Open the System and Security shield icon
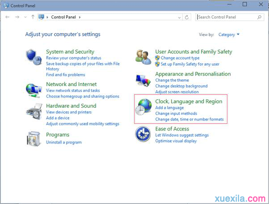 tap(34, 57)
